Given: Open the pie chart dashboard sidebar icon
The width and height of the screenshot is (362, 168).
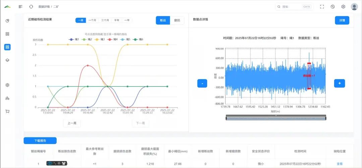Looking at the screenshot, I should 7,21.
